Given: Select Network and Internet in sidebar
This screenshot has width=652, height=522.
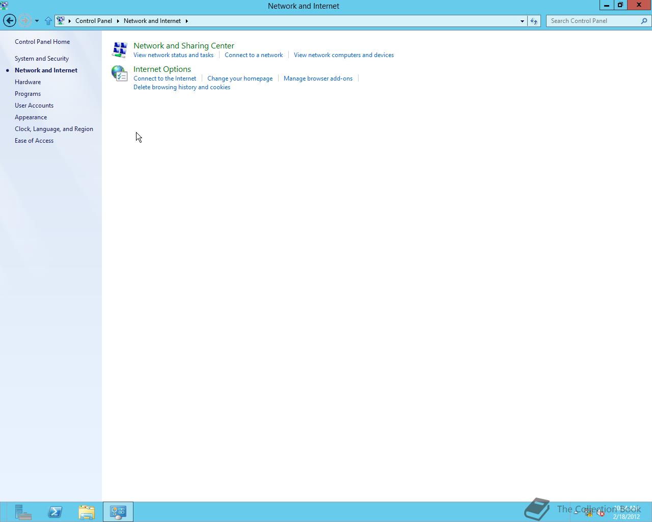Looking at the screenshot, I should pyautogui.click(x=46, y=70).
